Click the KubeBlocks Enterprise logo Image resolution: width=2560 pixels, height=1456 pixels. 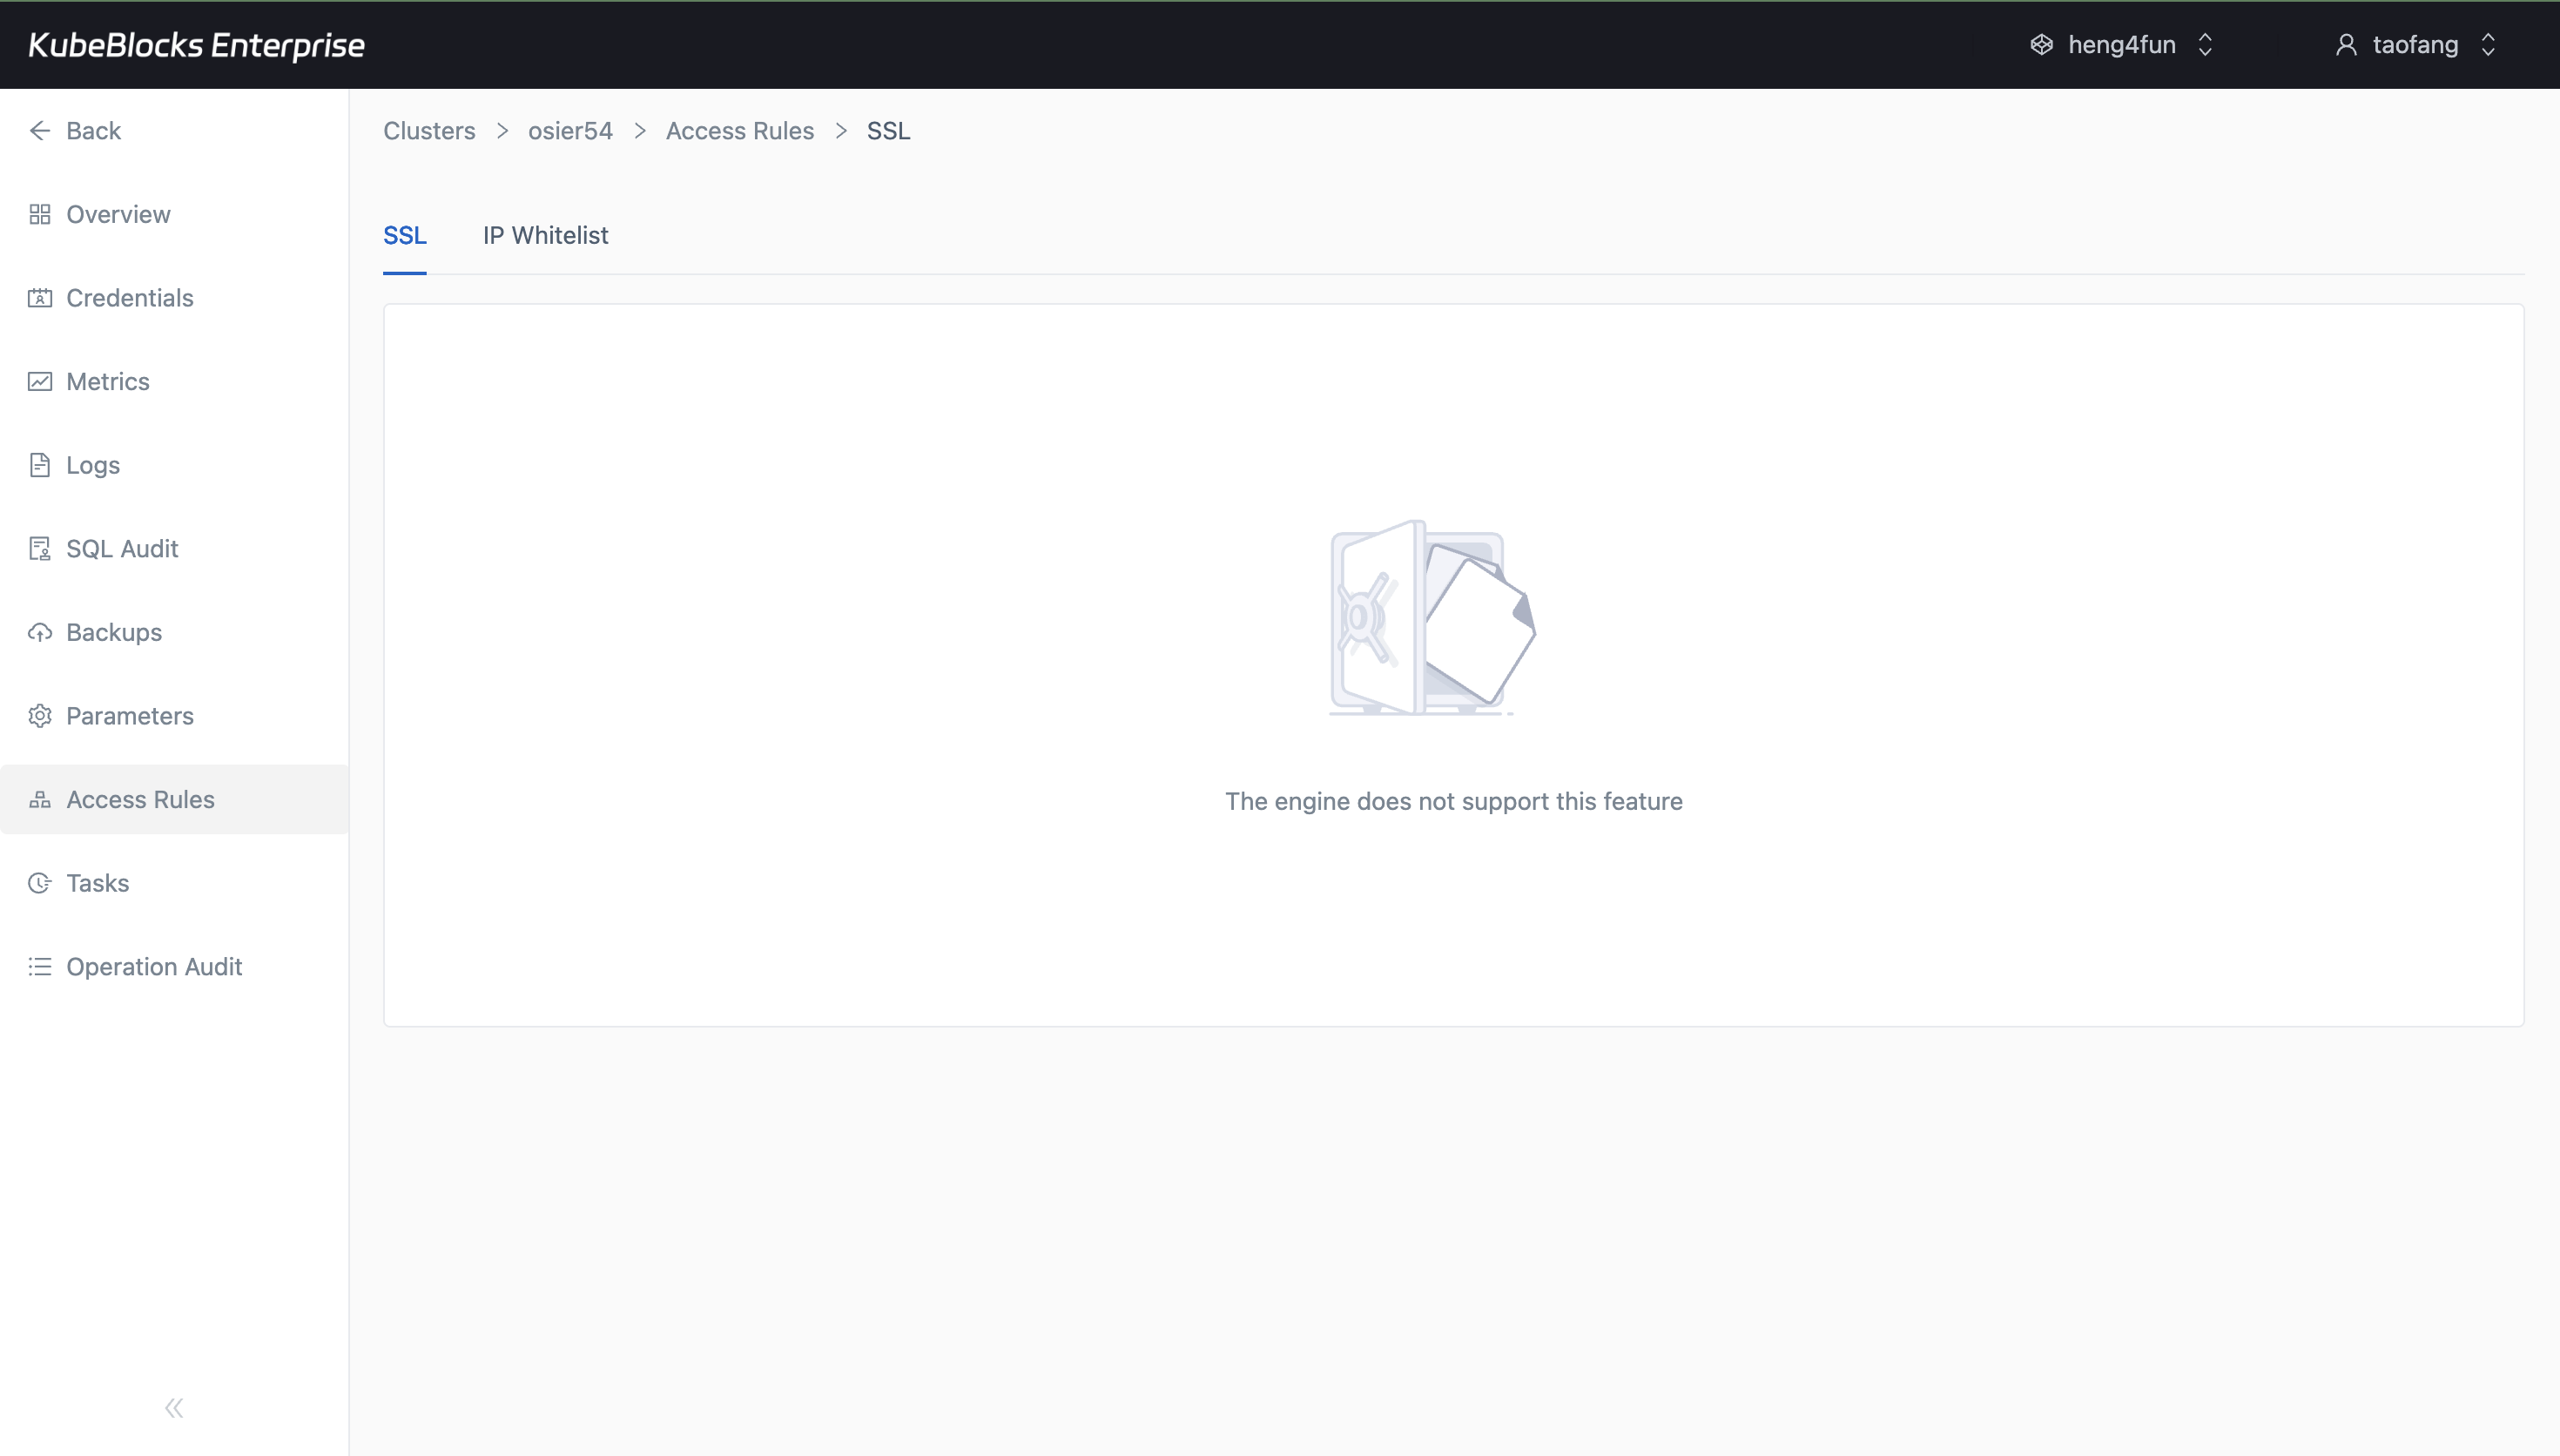click(196, 44)
